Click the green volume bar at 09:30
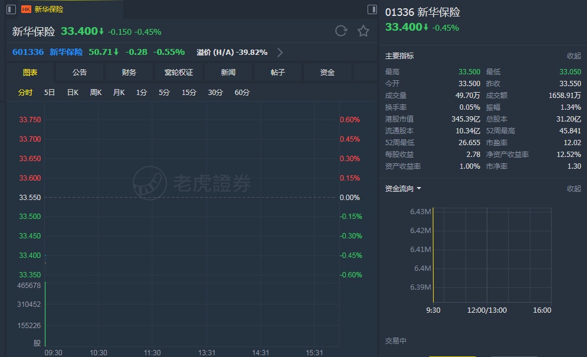 (45, 314)
